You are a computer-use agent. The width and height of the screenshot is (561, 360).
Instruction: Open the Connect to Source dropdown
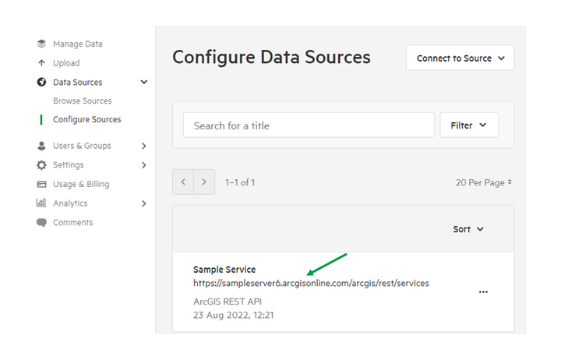coord(460,58)
